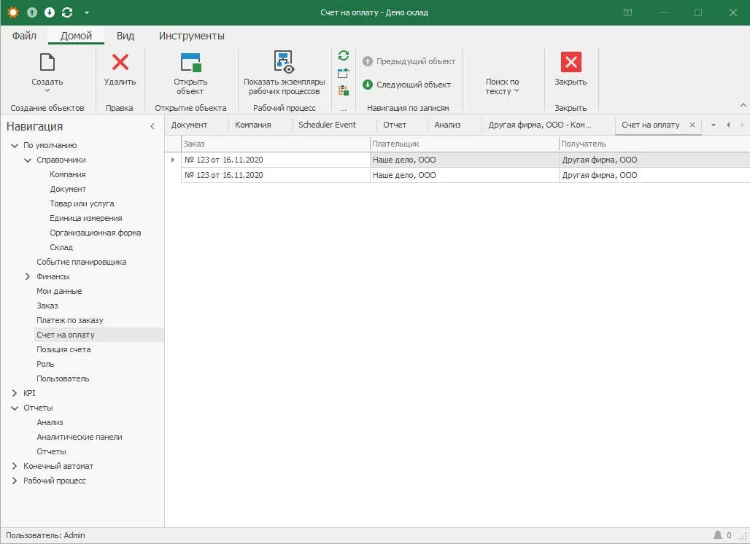Screen dimensions: 750x544
Task: Sort by the Получатель column header
Action: [654, 144]
